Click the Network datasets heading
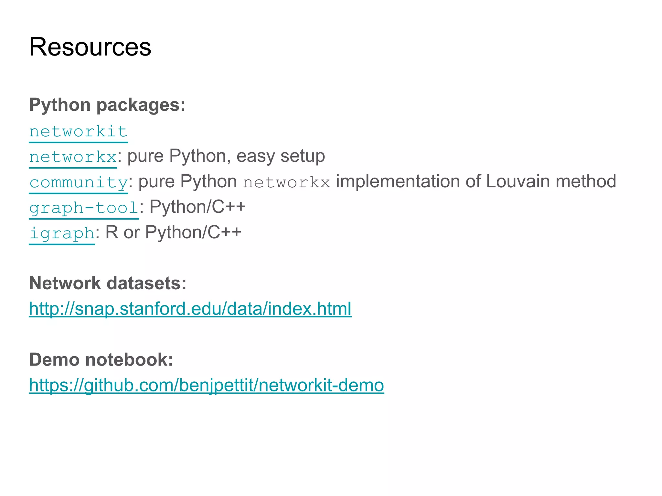 coord(108,283)
